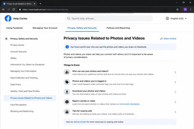Click the Facebook logo icon
The image size is (194, 129).
(x=8, y=18)
